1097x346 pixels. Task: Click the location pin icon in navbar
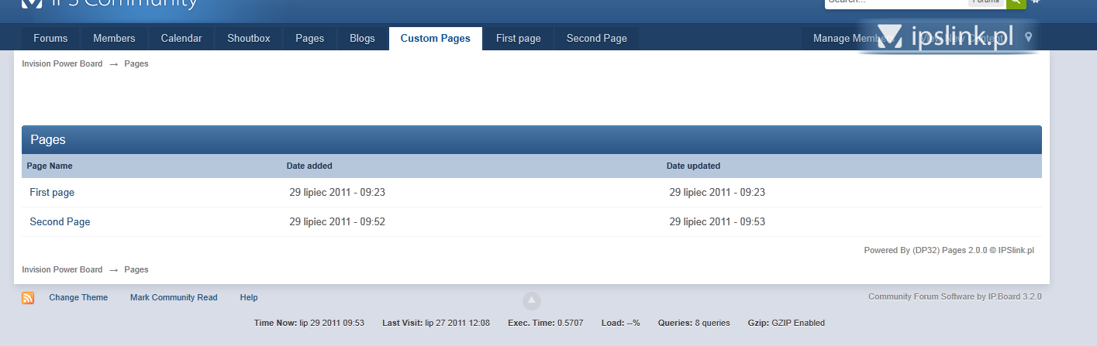[x=1029, y=37]
